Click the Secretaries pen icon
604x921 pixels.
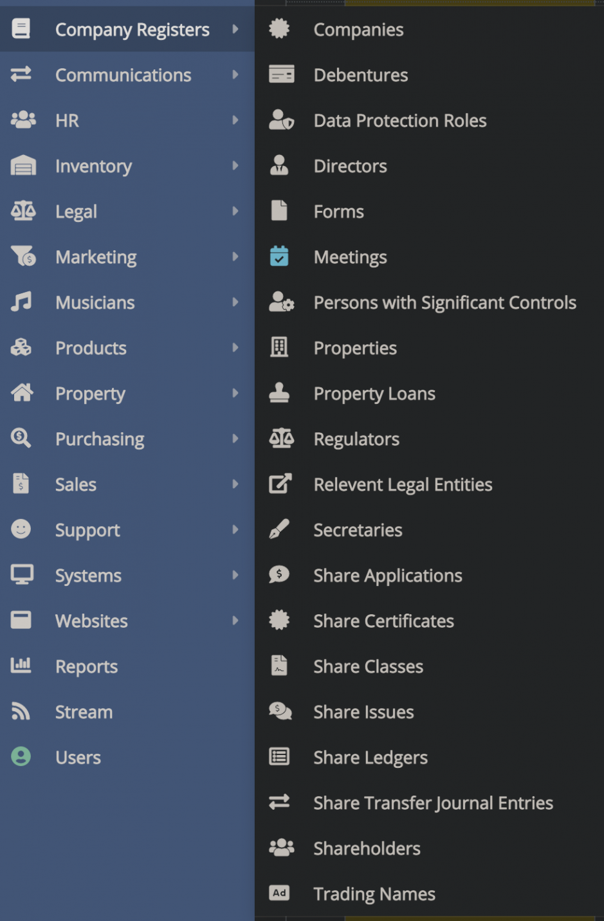click(279, 529)
